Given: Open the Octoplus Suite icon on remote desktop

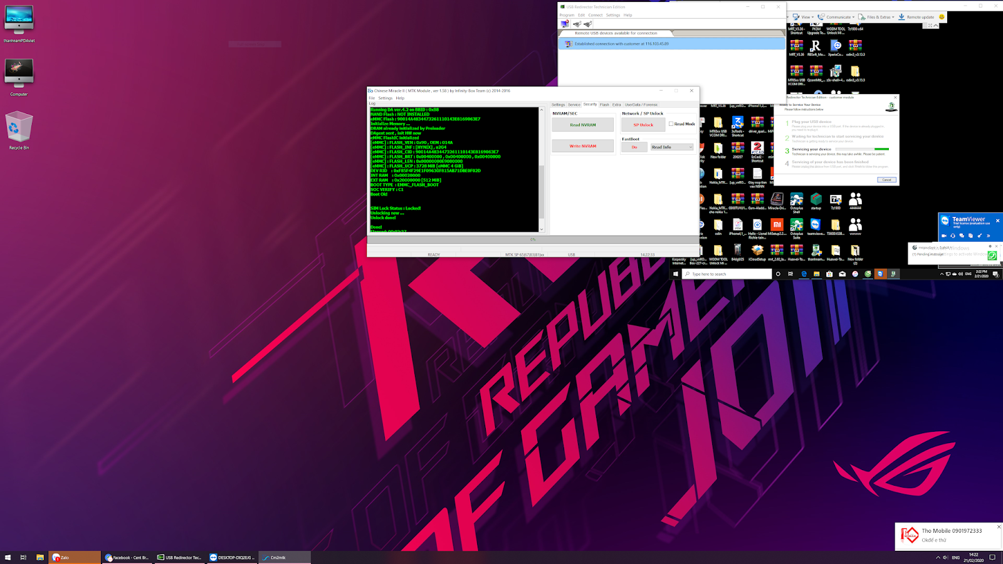Looking at the screenshot, I should tap(796, 229).
